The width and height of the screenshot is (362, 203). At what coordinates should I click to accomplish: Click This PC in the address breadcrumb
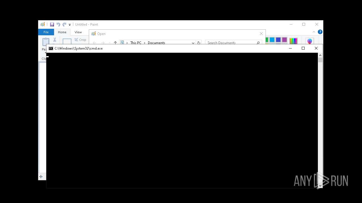click(x=136, y=43)
